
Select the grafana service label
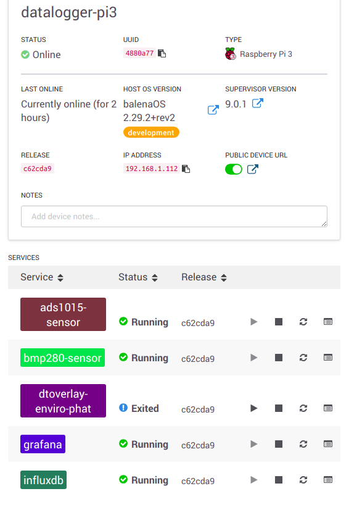pyautogui.click(x=43, y=444)
